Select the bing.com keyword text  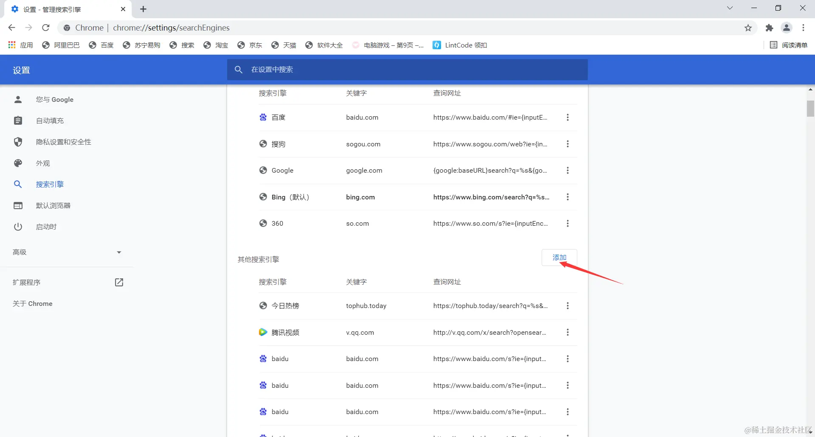(360, 197)
